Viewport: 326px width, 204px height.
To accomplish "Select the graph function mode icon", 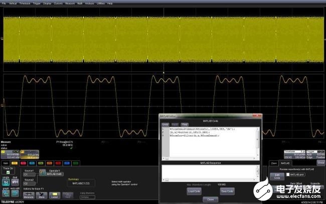I will point(6,193).
